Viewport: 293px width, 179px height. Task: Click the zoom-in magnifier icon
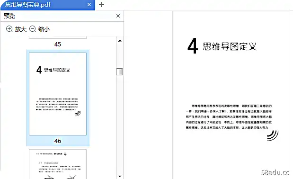click(x=9, y=29)
